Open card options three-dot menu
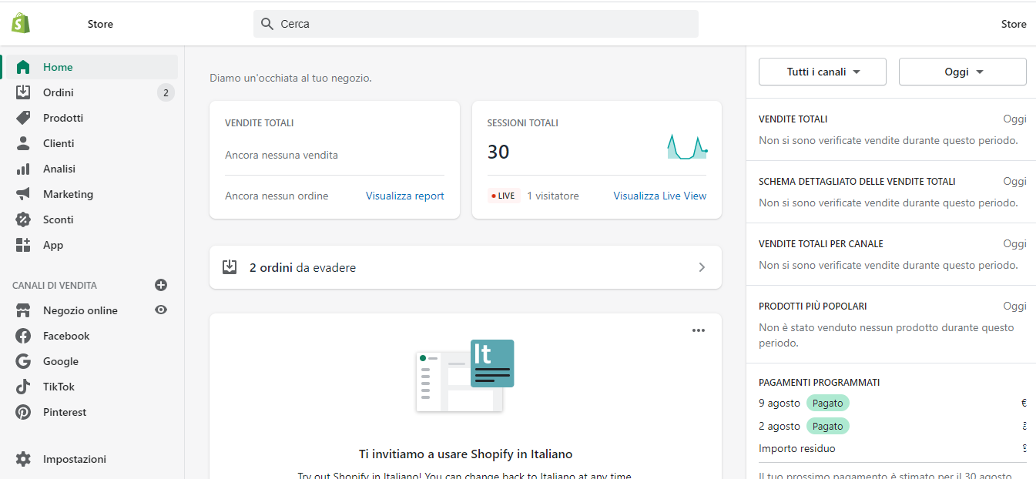1036x479 pixels. [698, 330]
